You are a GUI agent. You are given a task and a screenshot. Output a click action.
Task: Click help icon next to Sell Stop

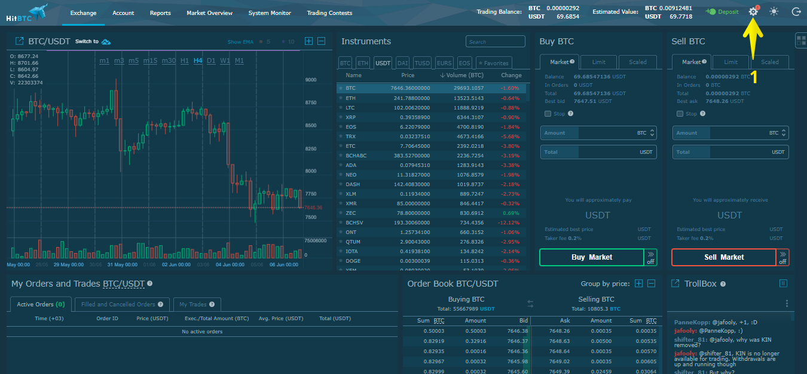point(702,114)
